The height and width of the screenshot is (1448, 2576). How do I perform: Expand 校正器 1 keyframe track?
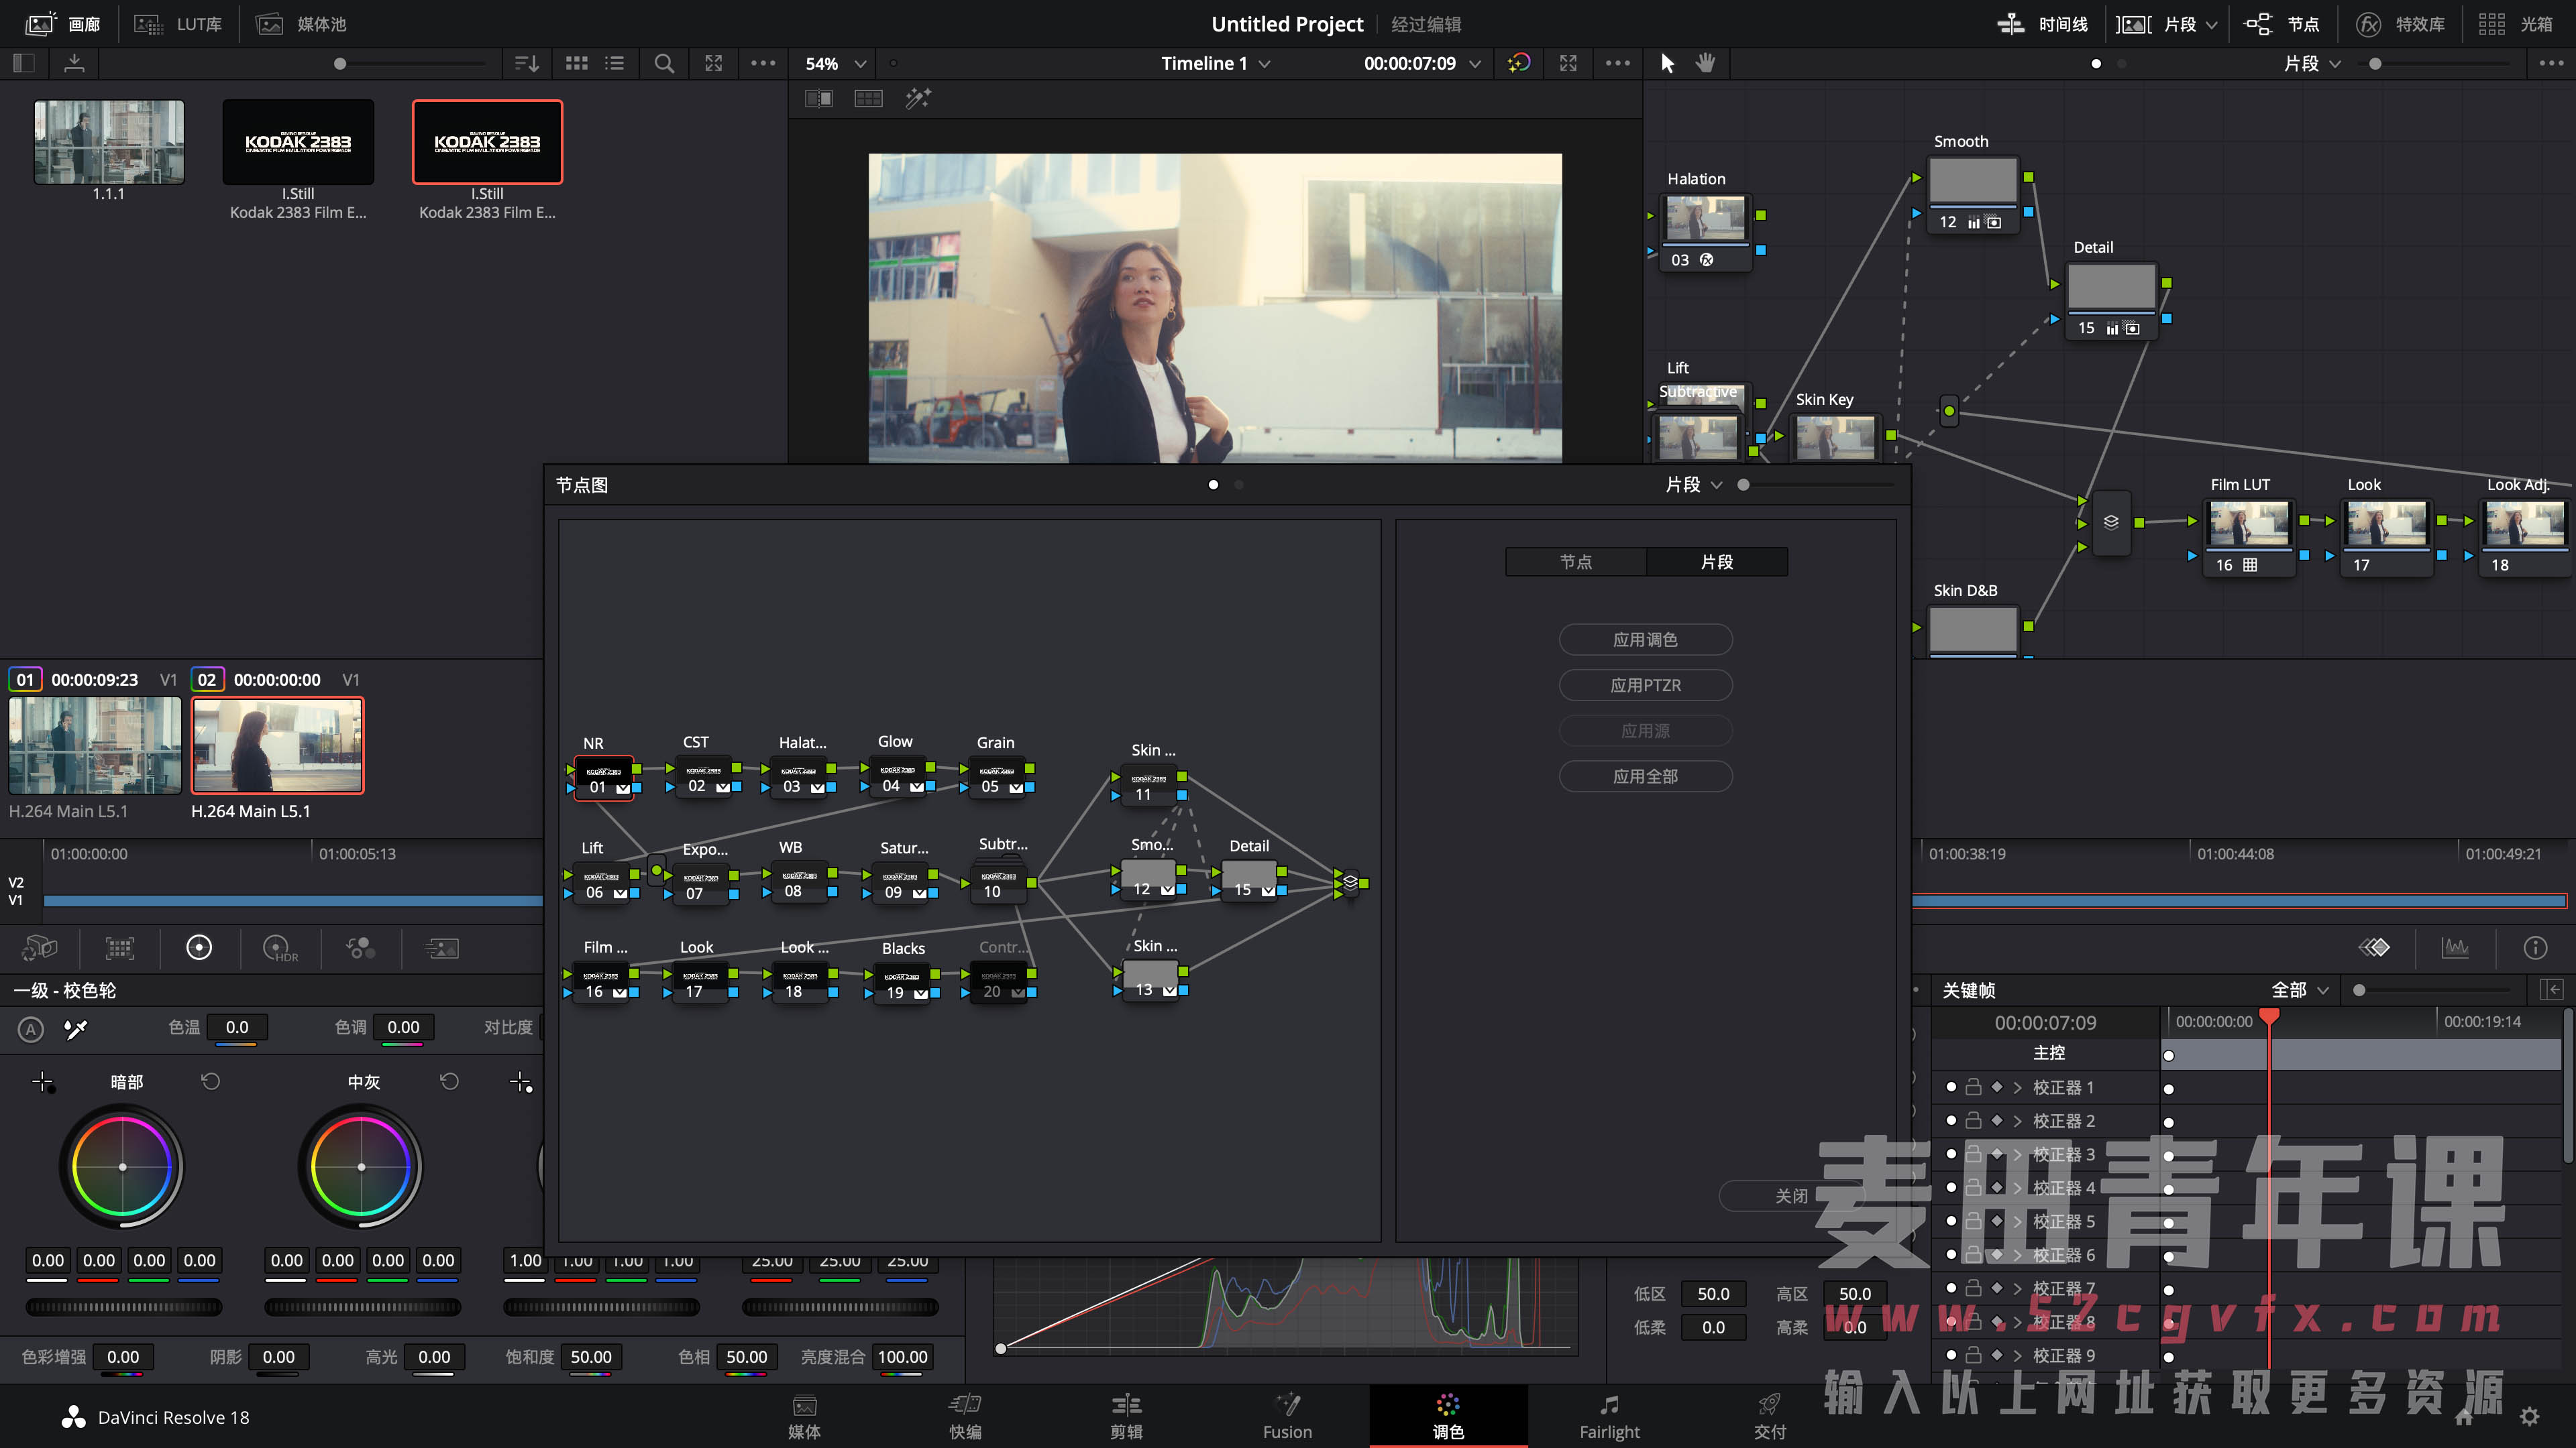point(2017,1087)
